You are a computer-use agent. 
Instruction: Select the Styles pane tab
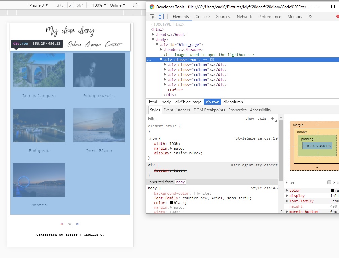click(x=155, y=110)
